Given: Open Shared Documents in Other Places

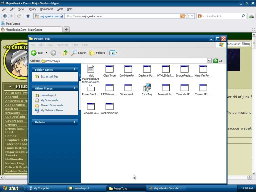Looking at the screenshot, I should pos(52,105).
